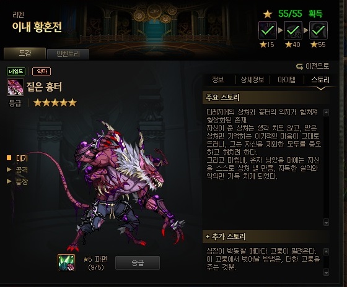Click the 이전으로 back arrow icon
Image resolution: width=347 pixels, height=287 pixels.
point(299,66)
